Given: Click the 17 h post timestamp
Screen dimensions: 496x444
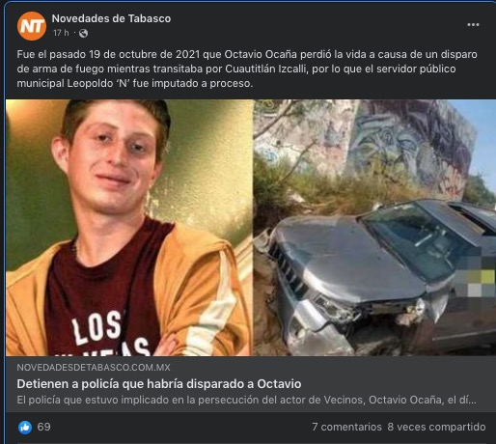Looking at the screenshot, I should [61, 33].
